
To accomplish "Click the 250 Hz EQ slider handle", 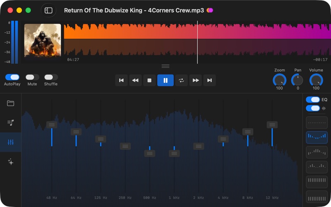I will (x=125, y=146).
